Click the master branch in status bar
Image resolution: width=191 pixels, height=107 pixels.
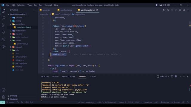[x=10, y=102]
